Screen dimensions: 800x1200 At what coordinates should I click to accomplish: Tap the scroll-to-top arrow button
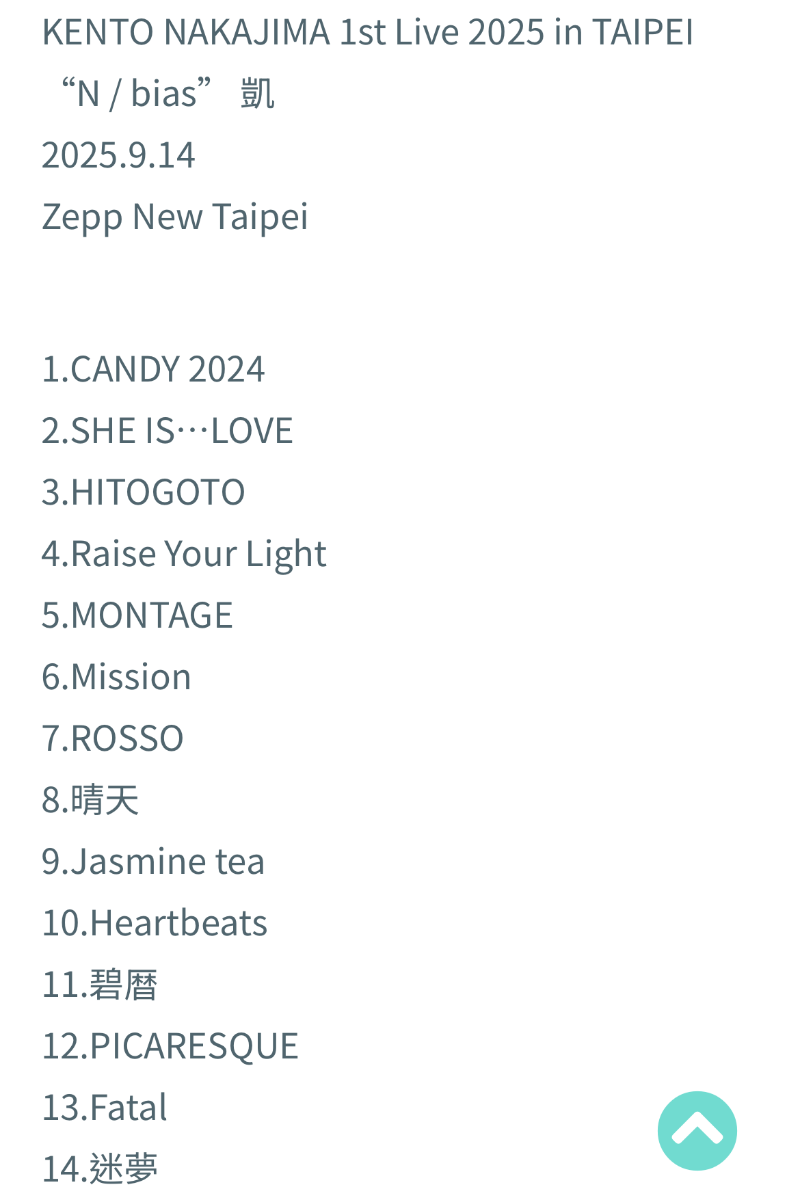[697, 1130]
